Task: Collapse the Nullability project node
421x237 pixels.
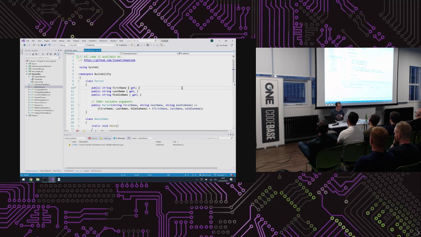Action: (27, 74)
